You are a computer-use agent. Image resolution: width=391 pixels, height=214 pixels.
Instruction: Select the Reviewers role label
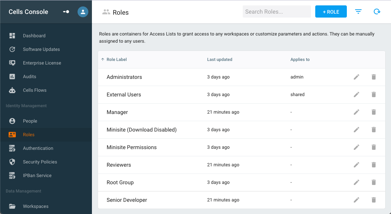pos(119,165)
